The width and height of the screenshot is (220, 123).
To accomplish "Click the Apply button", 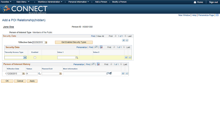I will pyautogui.click(x=32, y=81).
